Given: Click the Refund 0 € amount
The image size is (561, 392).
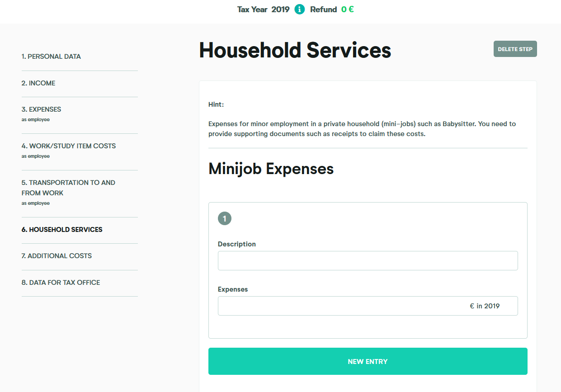Looking at the screenshot, I should click(x=347, y=9).
